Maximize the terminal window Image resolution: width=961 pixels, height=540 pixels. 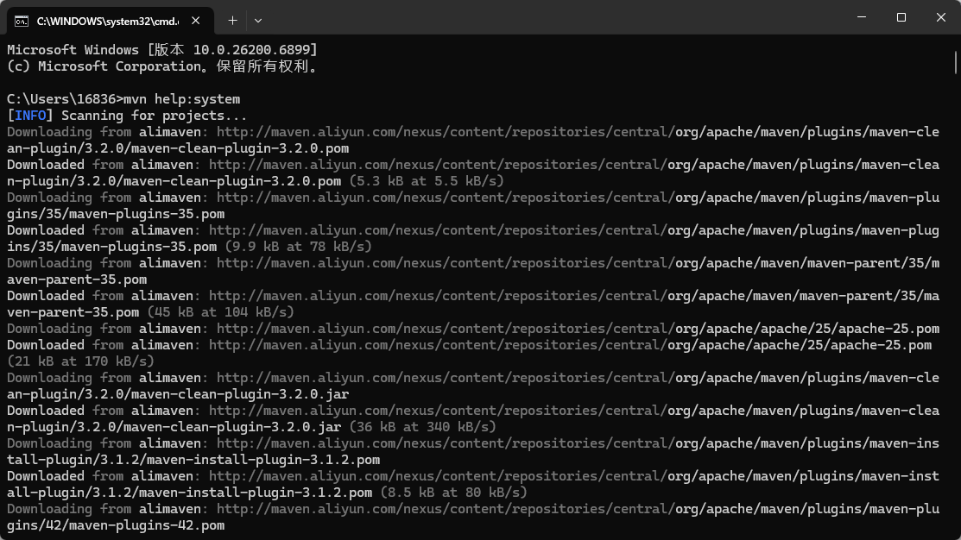901,17
